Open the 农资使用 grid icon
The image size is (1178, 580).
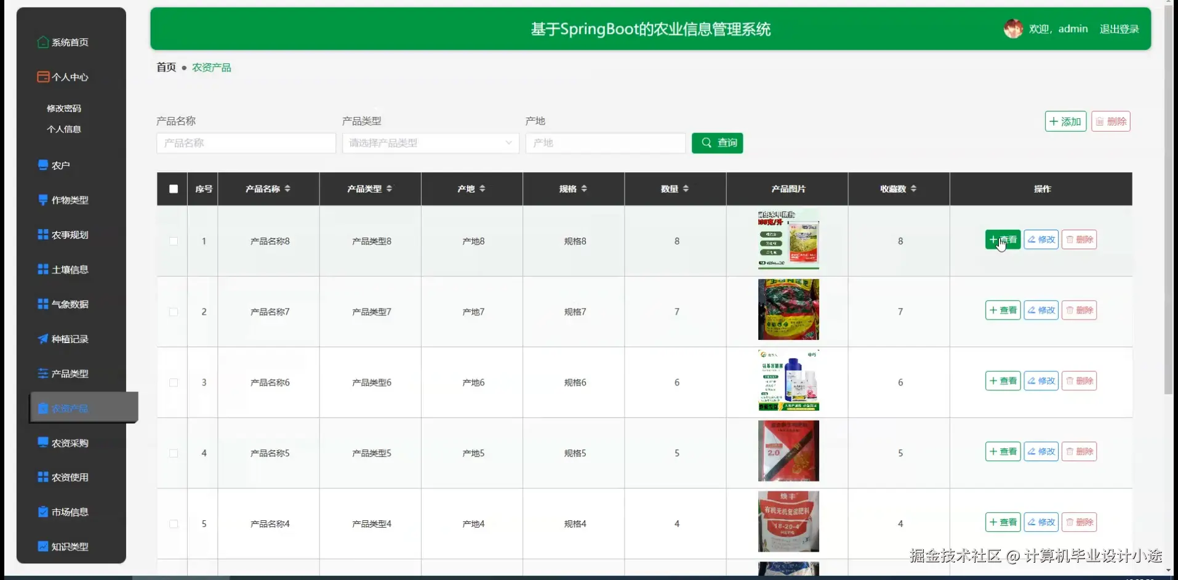(43, 477)
